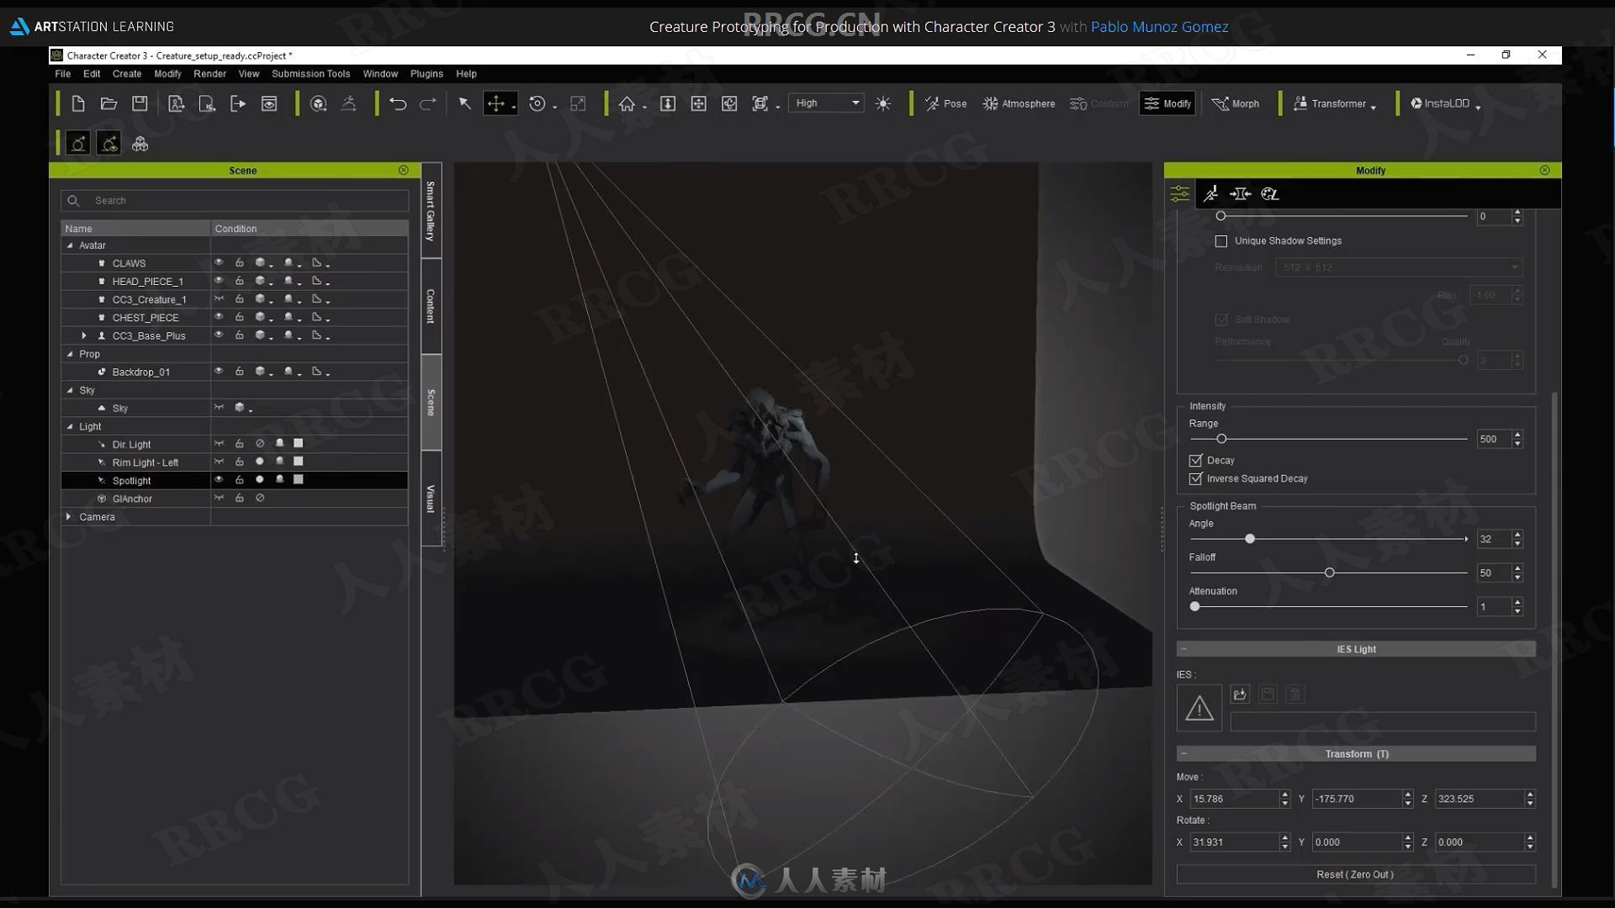The width and height of the screenshot is (1615, 908).
Task: Click the Home camera view icon
Action: (x=627, y=103)
